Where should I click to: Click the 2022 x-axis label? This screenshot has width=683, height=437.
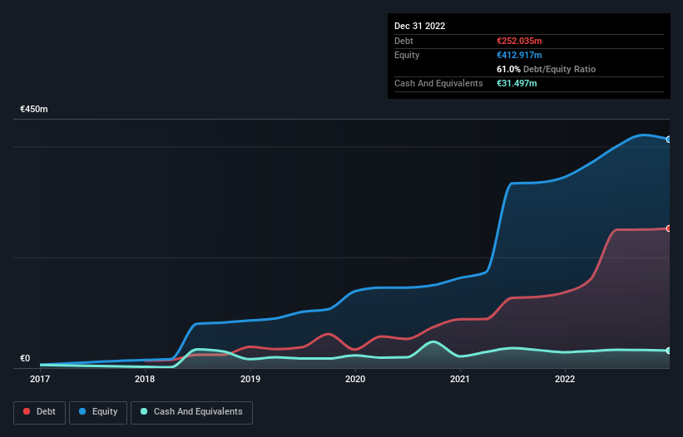(565, 379)
